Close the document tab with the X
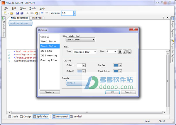The image size is (176, 125). (167, 18)
